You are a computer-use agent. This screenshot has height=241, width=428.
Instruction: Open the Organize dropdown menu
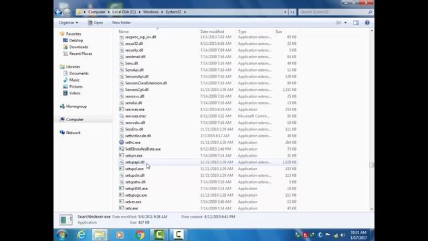click(68, 23)
